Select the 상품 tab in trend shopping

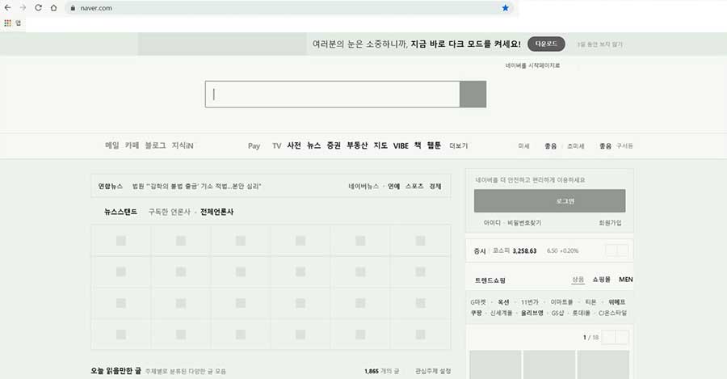pyautogui.click(x=578, y=280)
